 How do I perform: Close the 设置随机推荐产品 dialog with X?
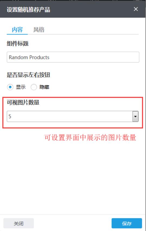click(136, 9)
